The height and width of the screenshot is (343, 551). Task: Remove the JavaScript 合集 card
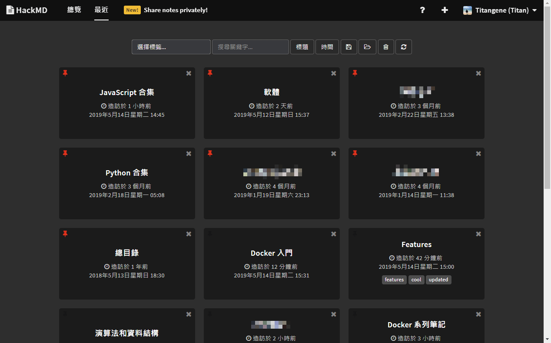tap(189, 73)
